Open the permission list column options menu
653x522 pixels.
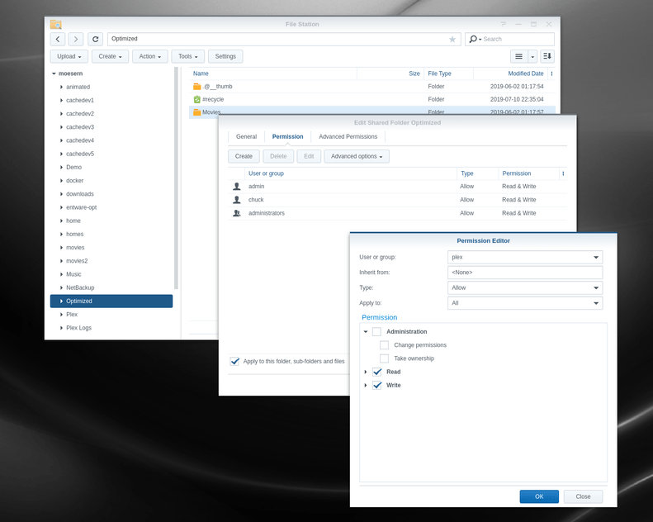563,173
